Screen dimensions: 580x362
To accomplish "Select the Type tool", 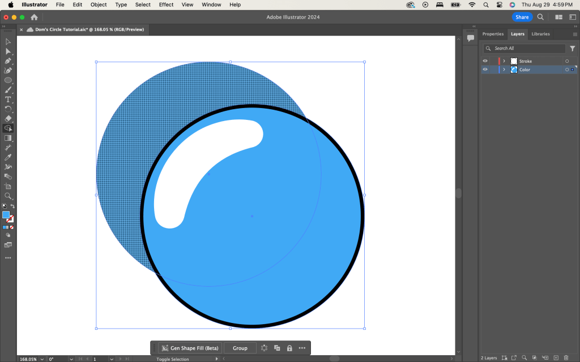I will [x=8, y=100].
